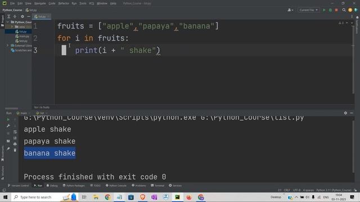Open Version Control tool window

[x=18, y=186]
